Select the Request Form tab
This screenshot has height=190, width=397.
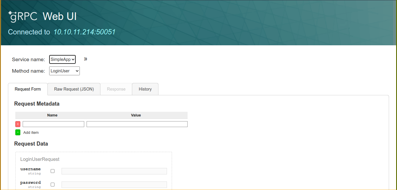[28, 89]
